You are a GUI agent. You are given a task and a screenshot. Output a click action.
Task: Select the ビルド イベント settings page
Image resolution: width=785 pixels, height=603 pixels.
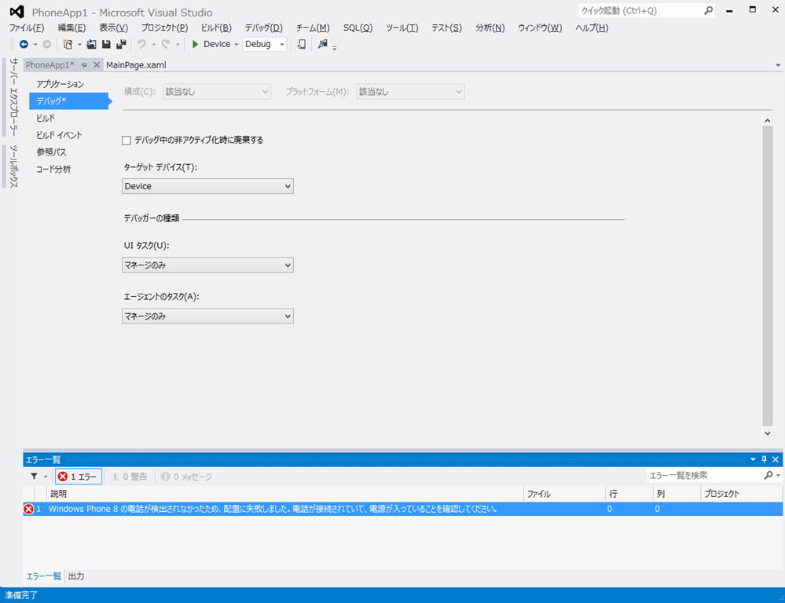pyautogui.click(x=59, y=135)
